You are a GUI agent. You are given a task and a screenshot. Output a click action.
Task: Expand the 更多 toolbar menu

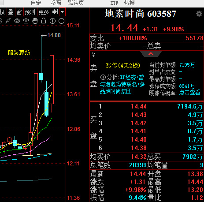(x=44, y=12)
